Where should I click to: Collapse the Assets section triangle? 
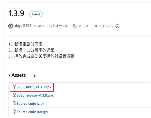(10, 75)
